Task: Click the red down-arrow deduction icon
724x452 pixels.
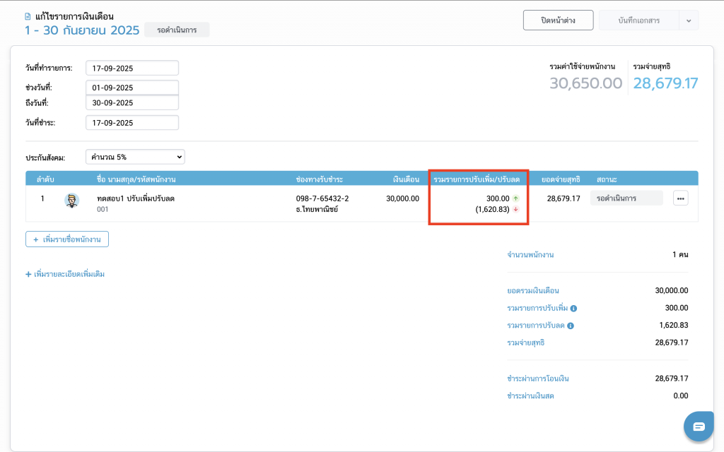Action: pyautogui.click(x=516, y=209)
